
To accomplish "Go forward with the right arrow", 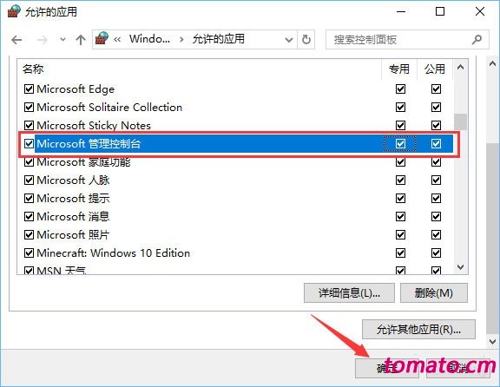I will (42, 40).
